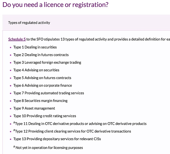Click Type 6 Advising on corporate finance
The width and height of the screenshot is (170, 154).
click(x=42, y=85)
